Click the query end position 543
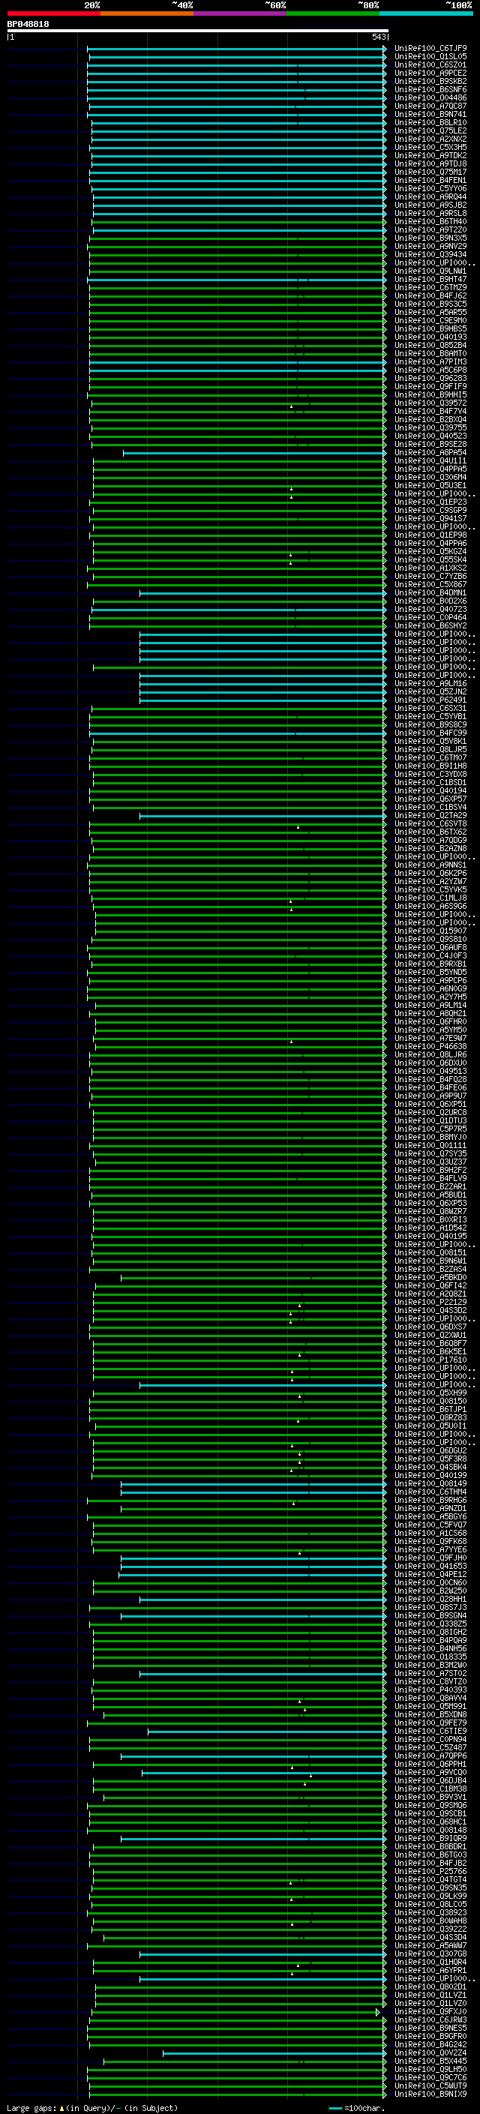Viewport: 480px width, 2114px height. (x=378, y=37)
